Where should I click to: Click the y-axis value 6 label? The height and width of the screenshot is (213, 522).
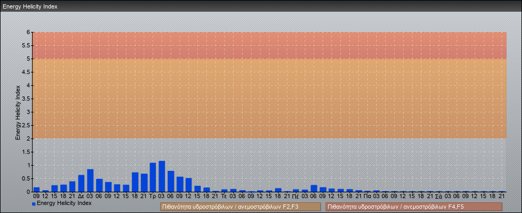(29, 32)
